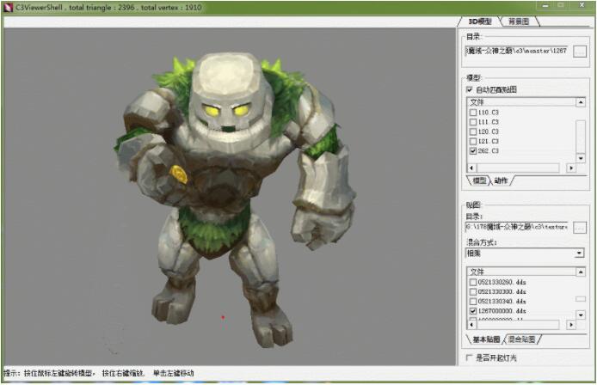
Task: Switch to the 3D模型 tab
Action: [479, 21]
